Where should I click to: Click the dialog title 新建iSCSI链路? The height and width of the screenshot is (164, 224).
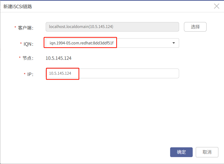coord(17,6)
